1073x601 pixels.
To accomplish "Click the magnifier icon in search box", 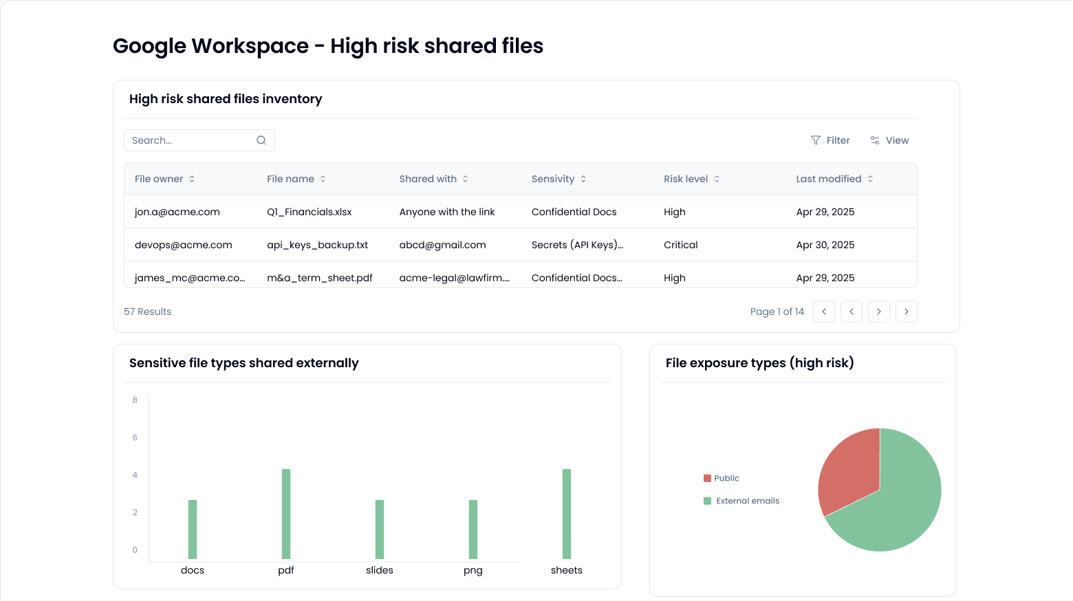I will [x=261, y=140].
